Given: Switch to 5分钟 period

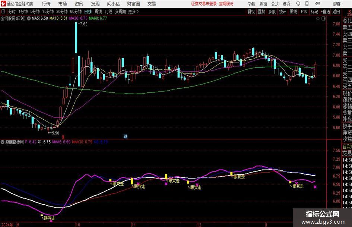Looking at the screenshot, I should (35, 12).
